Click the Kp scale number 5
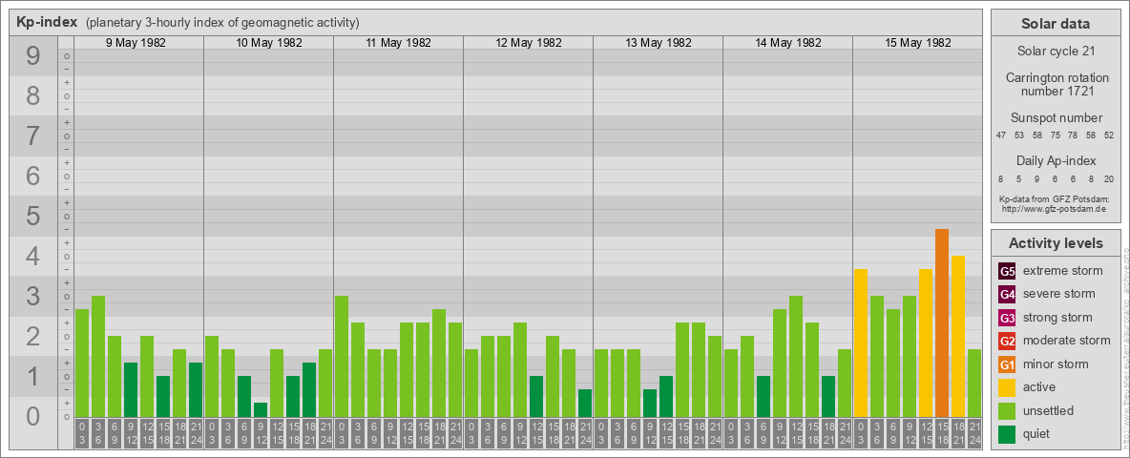1130x458 pixels. [x=33, y=216]
